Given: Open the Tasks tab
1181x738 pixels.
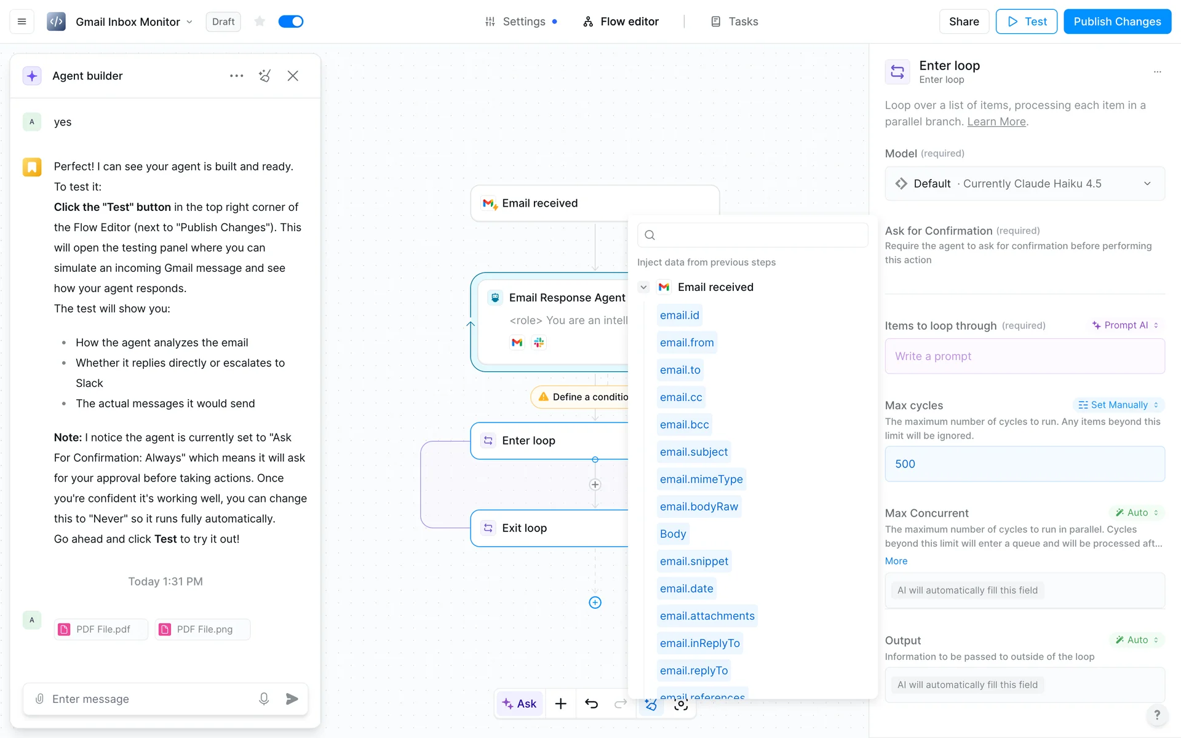Looking at the screenshot, I should pos(734,22).
